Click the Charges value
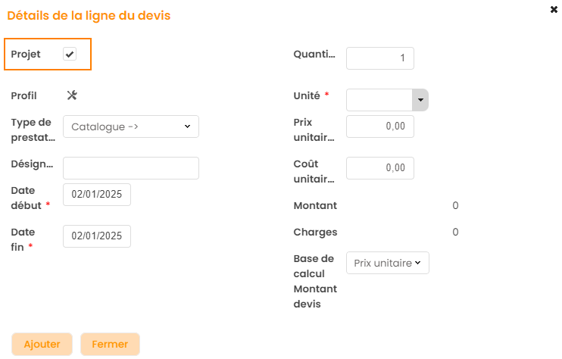 pyautogui.click(x=455, y=233)
